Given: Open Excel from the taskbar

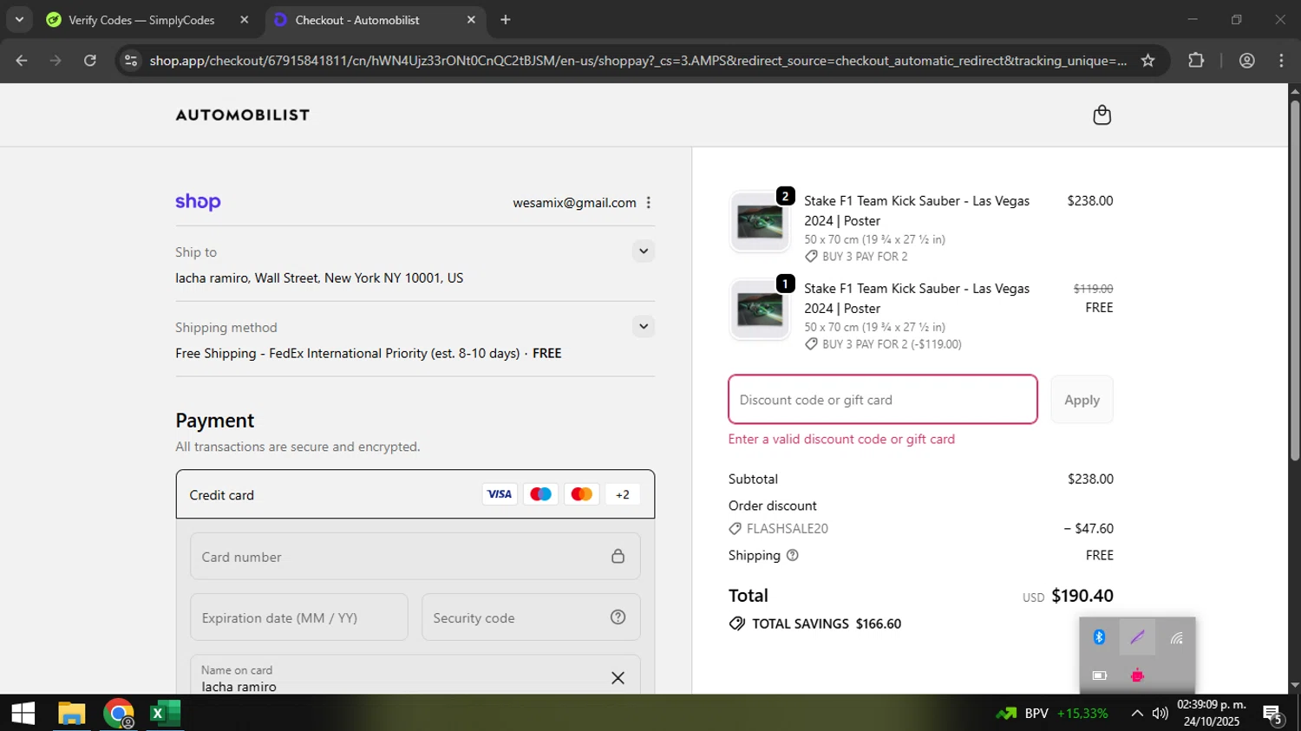Looking at the screenshot, I should [165, 713].
